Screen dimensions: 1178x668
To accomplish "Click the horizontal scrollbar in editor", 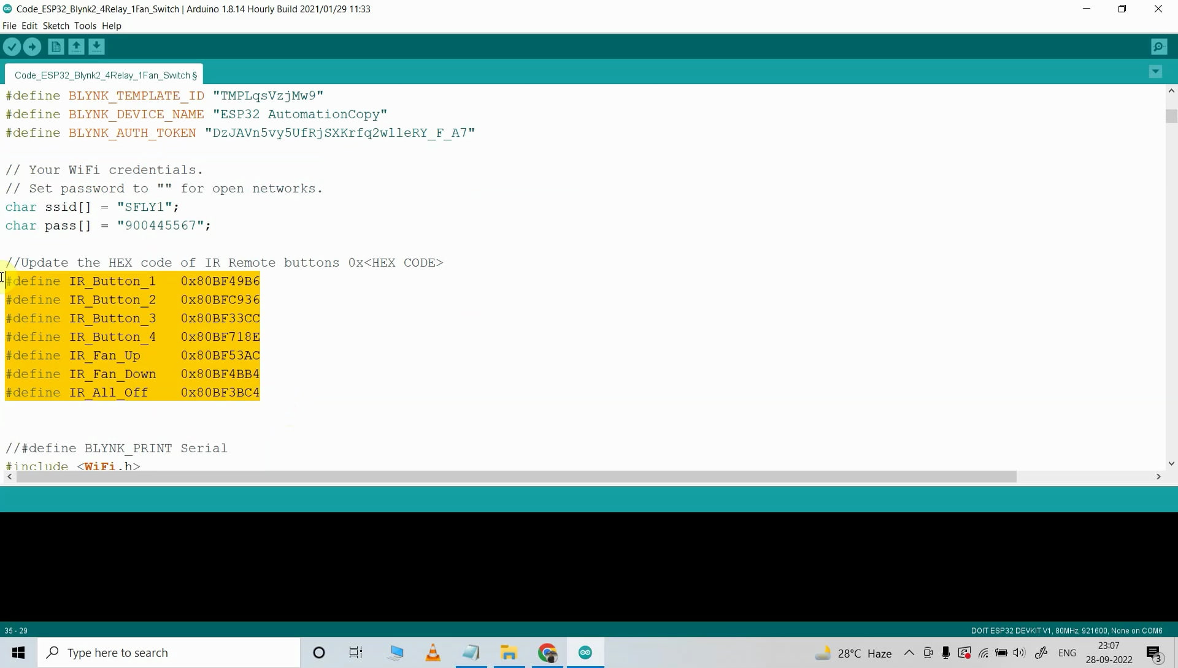I will pos(515,477).
